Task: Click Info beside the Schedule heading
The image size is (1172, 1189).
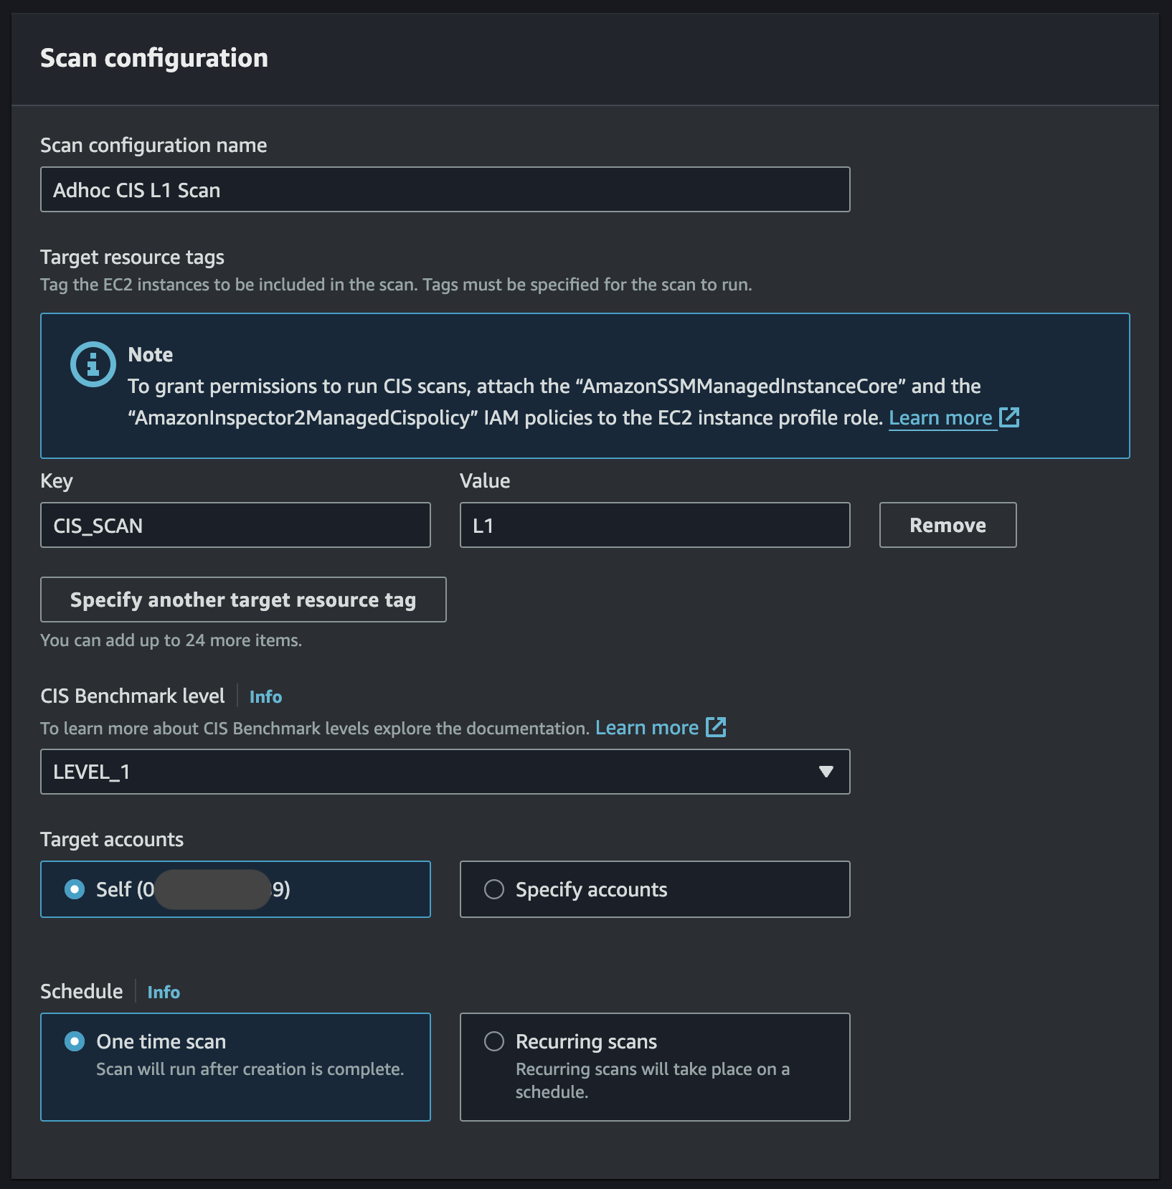Action: point(164,992)
